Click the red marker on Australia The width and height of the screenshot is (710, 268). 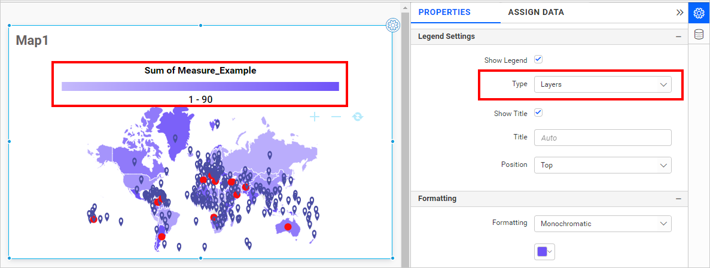pyautogui.click(x=288, y=227)
